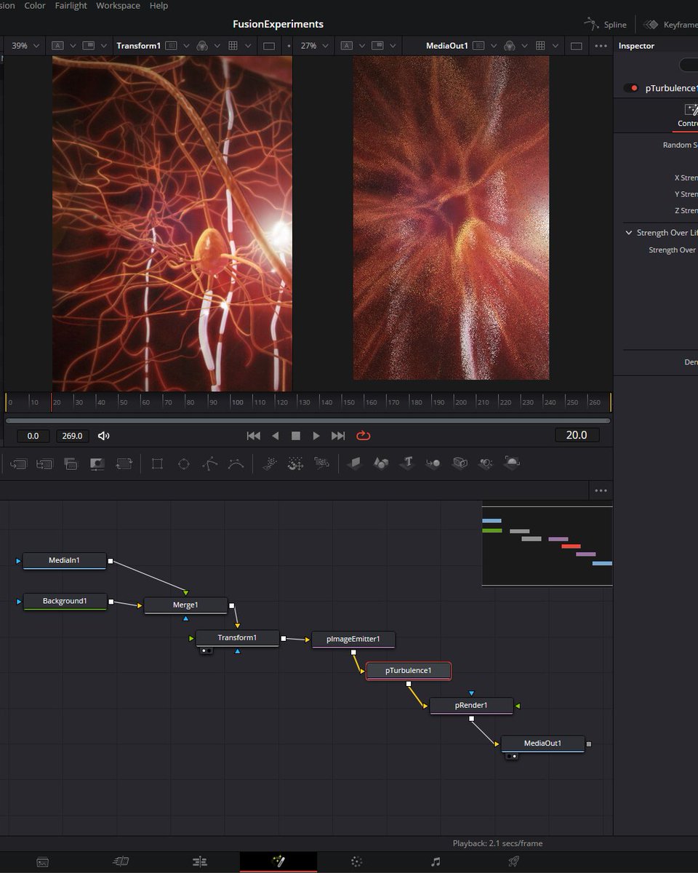The height and width of the screenshot is (873, 698).
Task: Add a Channel Booleans node from toolbar
Action: click(x=44, y=463)
